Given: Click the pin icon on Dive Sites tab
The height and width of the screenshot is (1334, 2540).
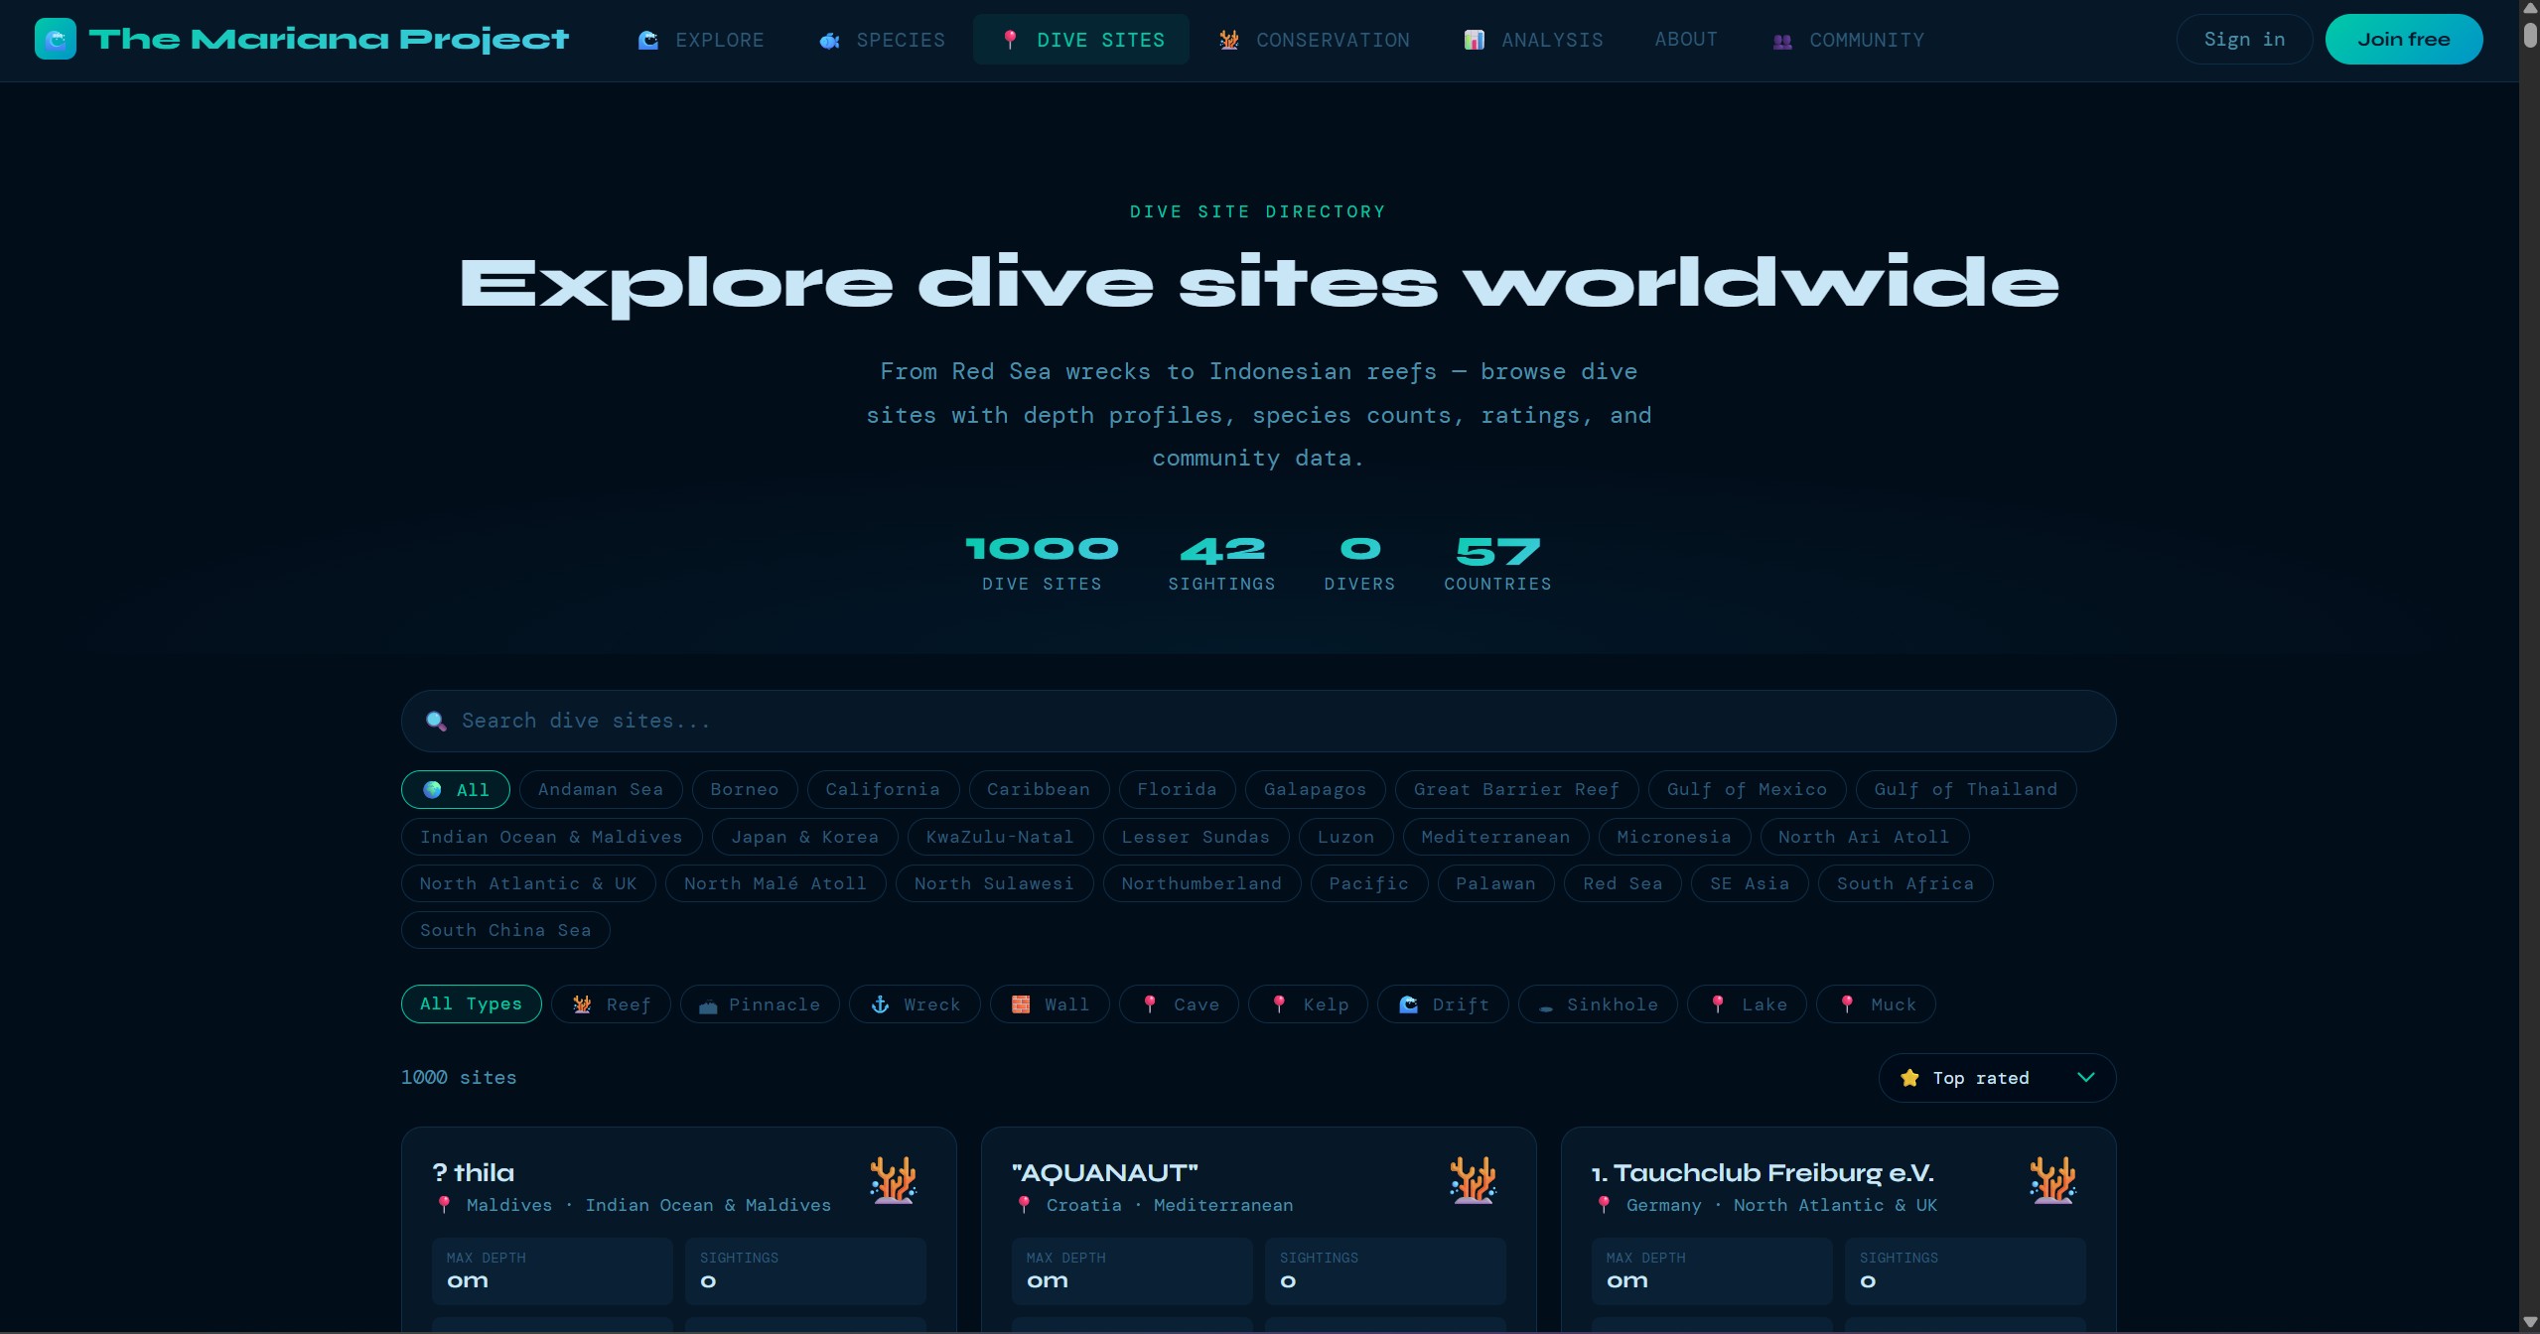Looking at the screenshot, I should (1010, 40).
